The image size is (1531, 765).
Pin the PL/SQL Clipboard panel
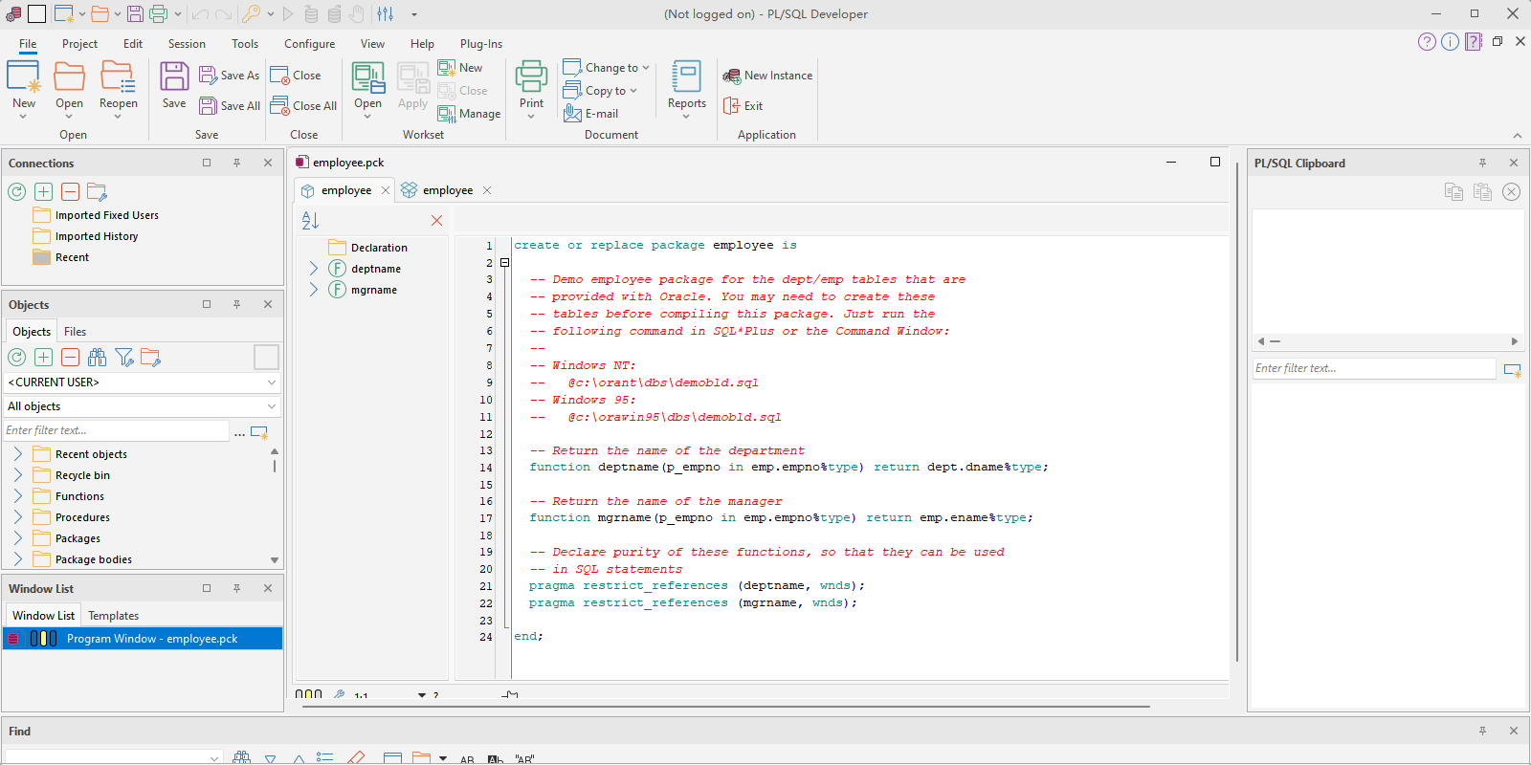[1482, 164]
